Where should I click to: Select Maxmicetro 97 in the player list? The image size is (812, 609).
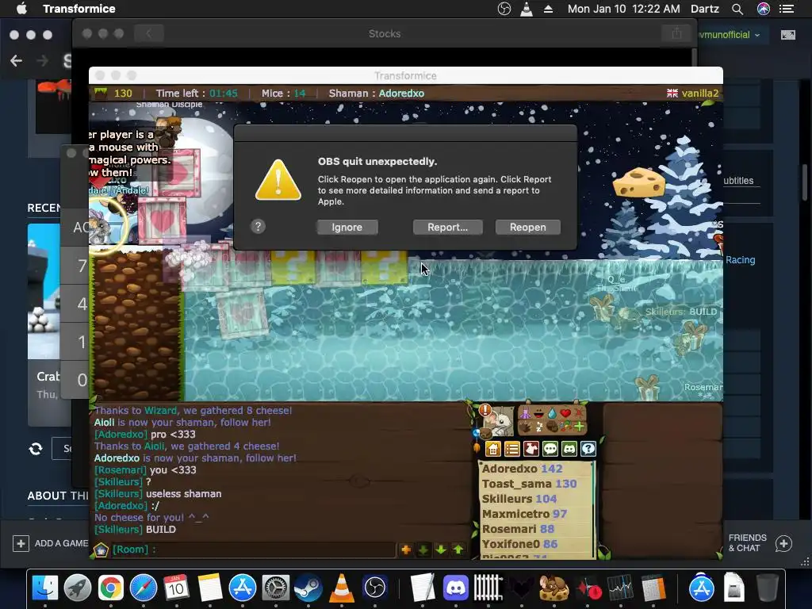coord(524,514)
